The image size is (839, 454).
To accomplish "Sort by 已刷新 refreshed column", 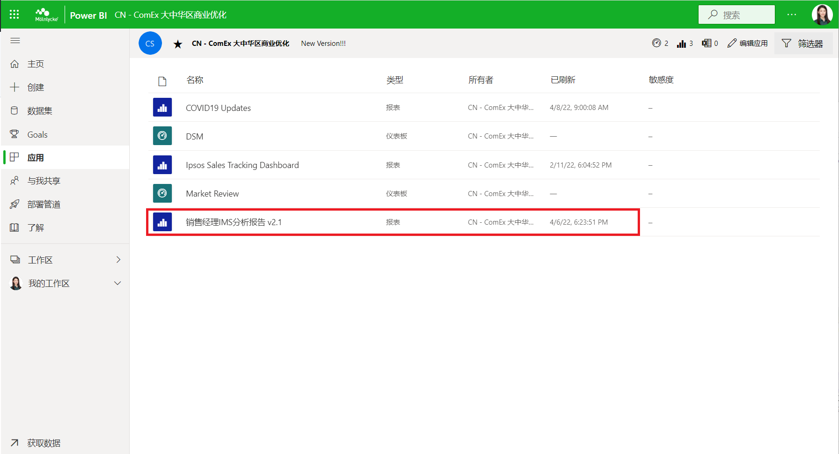I will pyautogui.click(x=563, y=80).
